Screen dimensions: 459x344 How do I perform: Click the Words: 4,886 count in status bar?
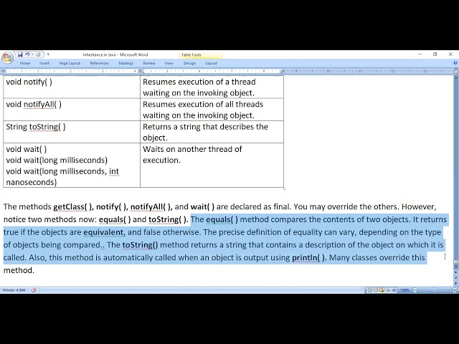point(14,290)
